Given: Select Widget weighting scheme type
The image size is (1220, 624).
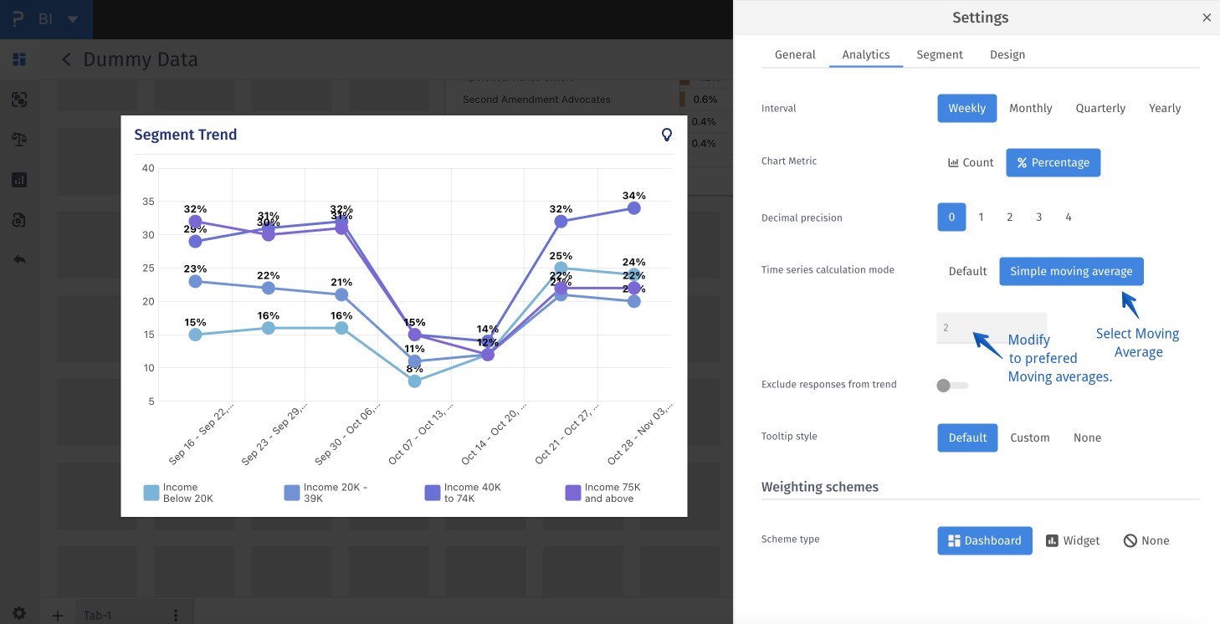Looking at the screenshot, I should pos(1073,541).
